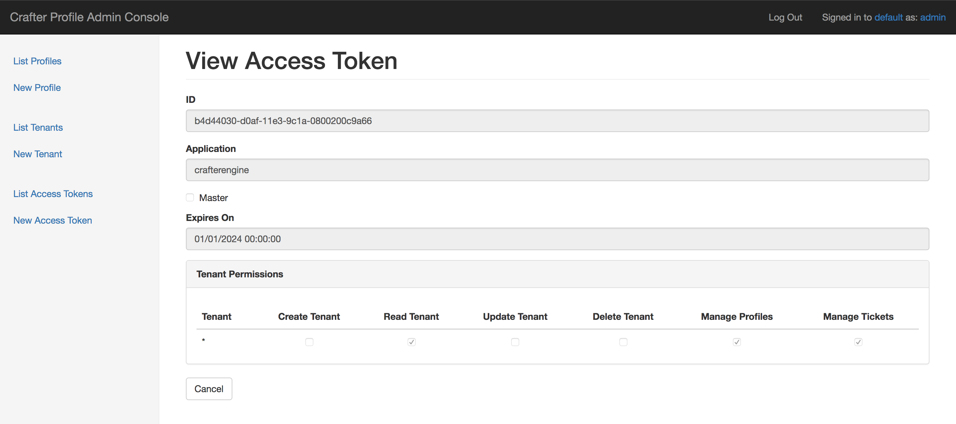Click the List Access Tokens sidebar link

click(53, 194)
